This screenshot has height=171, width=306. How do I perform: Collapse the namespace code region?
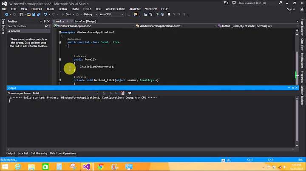tap(60, 32)
